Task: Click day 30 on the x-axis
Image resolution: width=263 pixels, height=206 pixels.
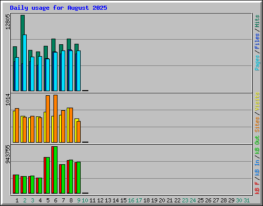Action: [x=239, y=200]
